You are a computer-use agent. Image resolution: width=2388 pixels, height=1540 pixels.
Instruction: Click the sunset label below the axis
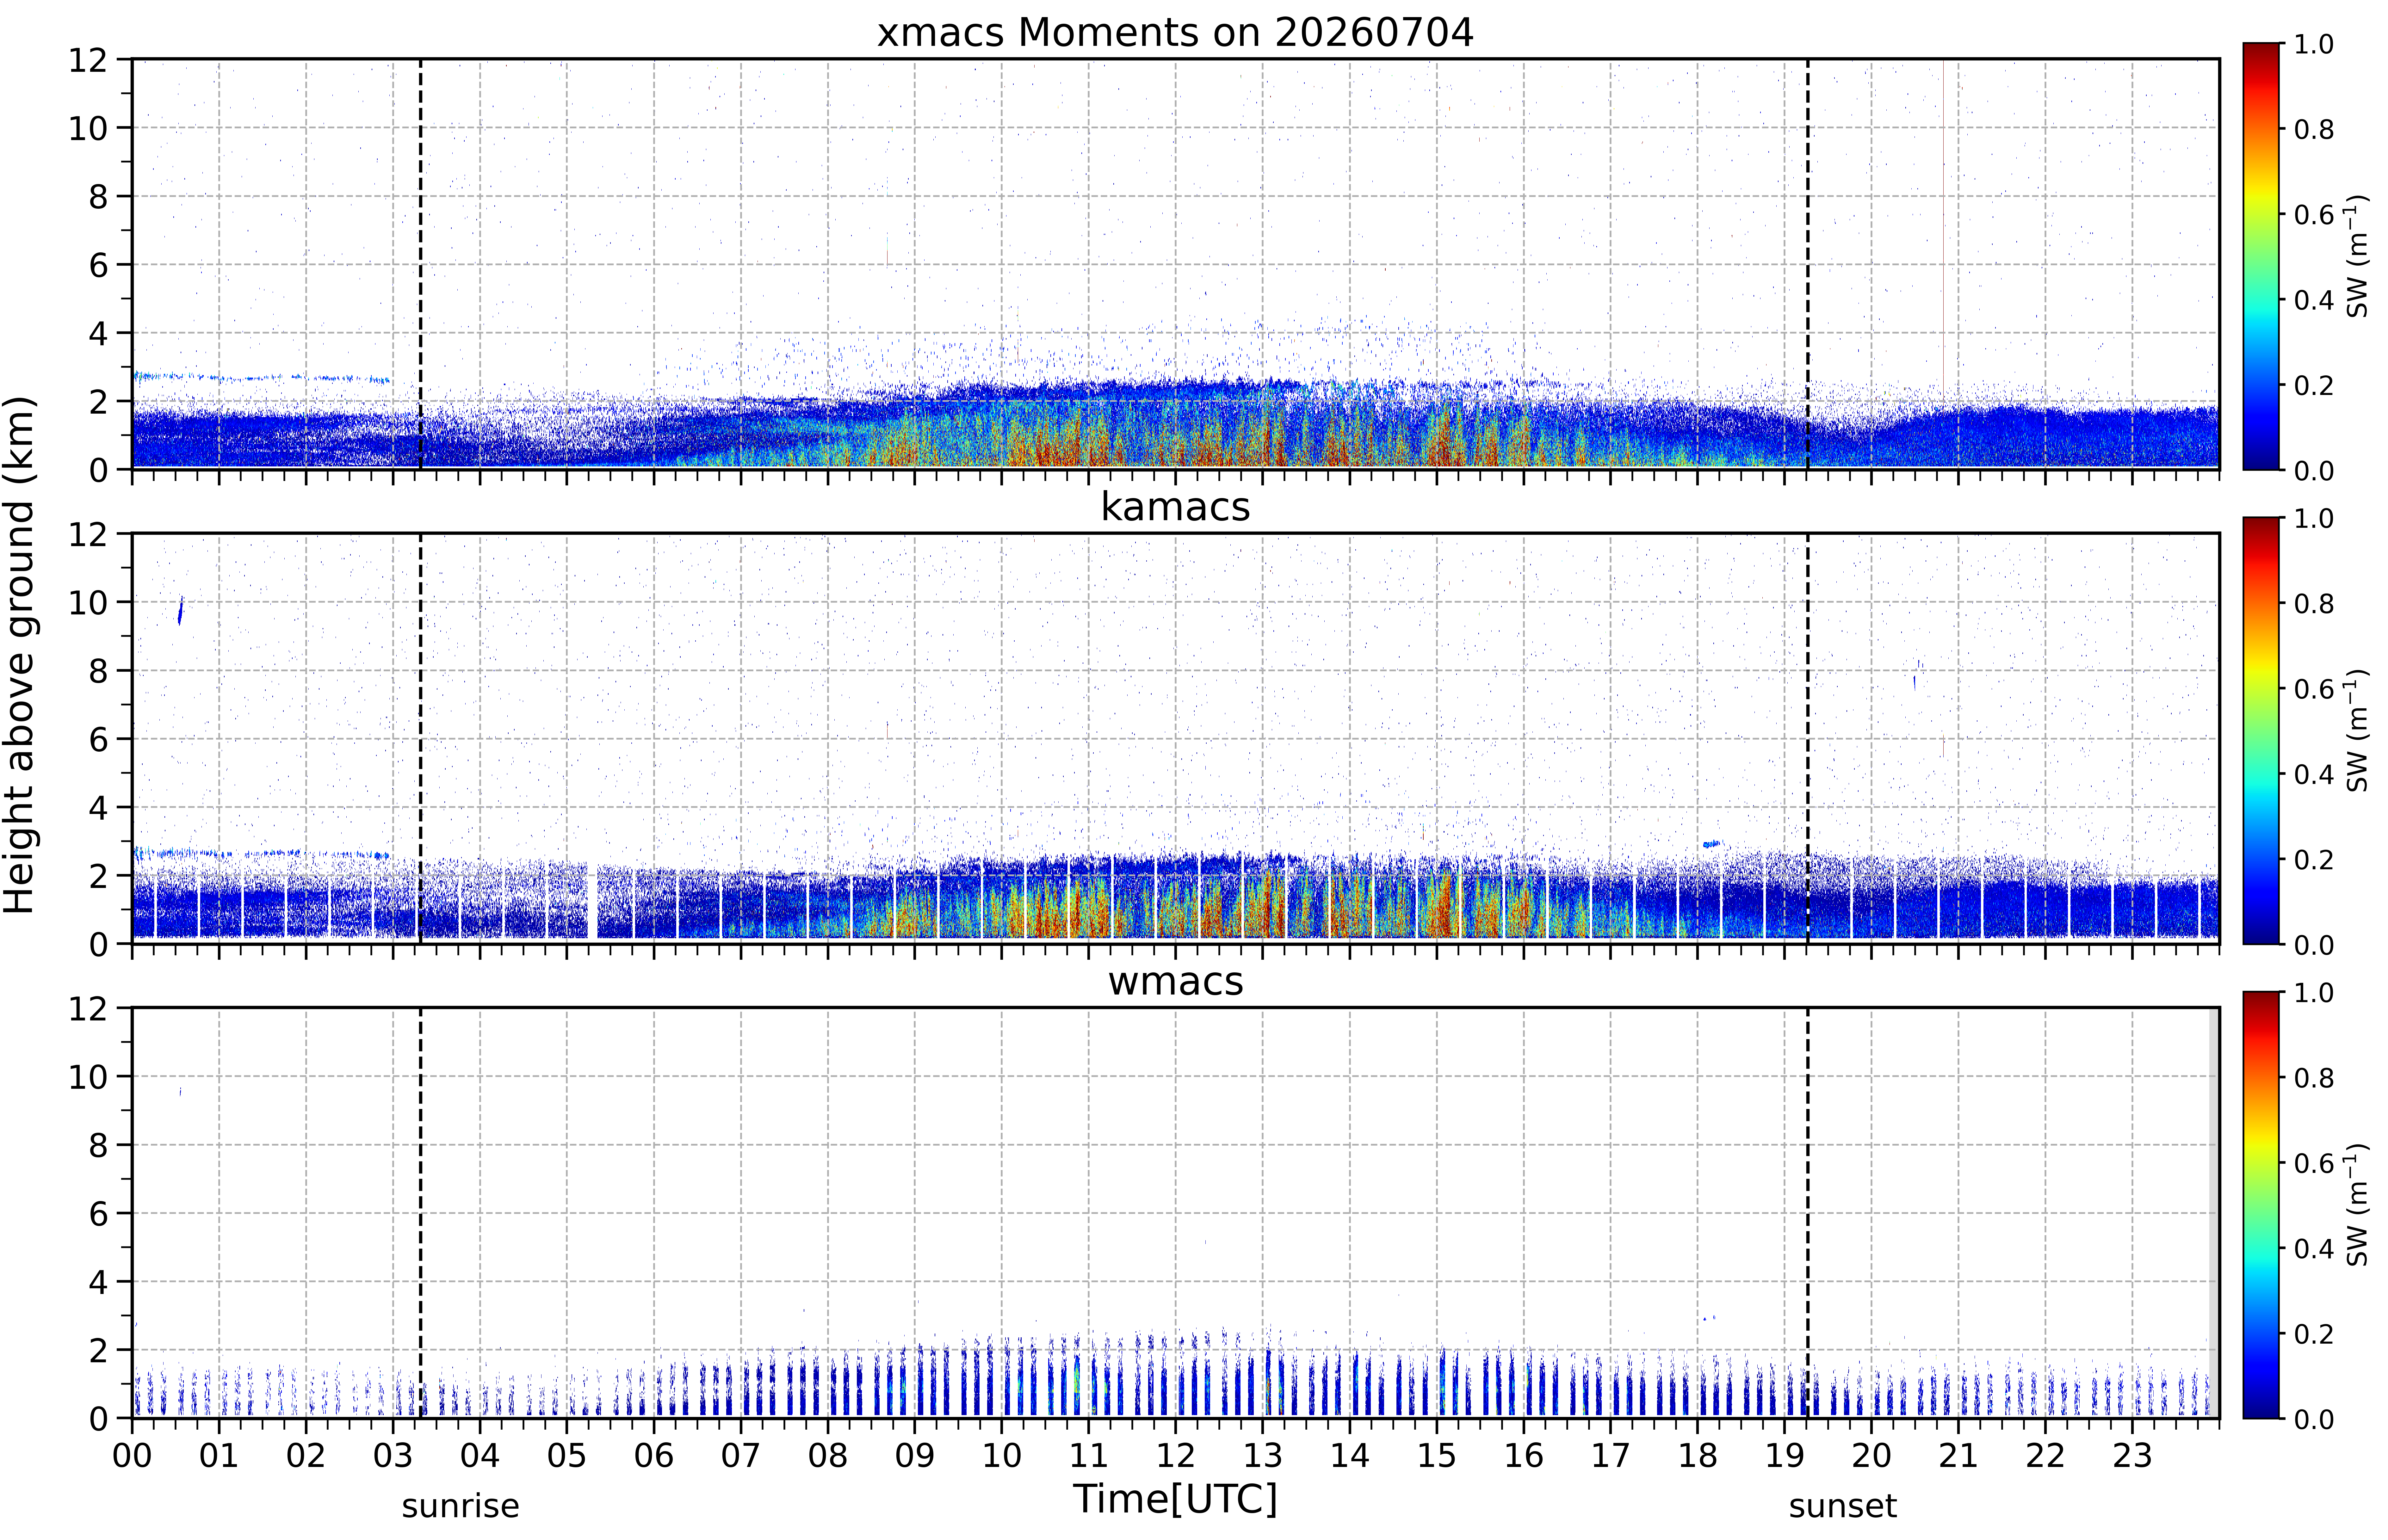(1842, 1506)
